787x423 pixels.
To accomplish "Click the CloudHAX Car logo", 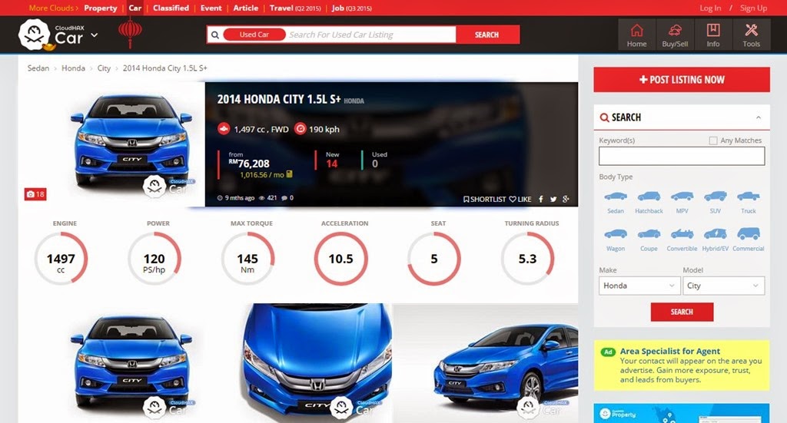I will click(51, 35).
